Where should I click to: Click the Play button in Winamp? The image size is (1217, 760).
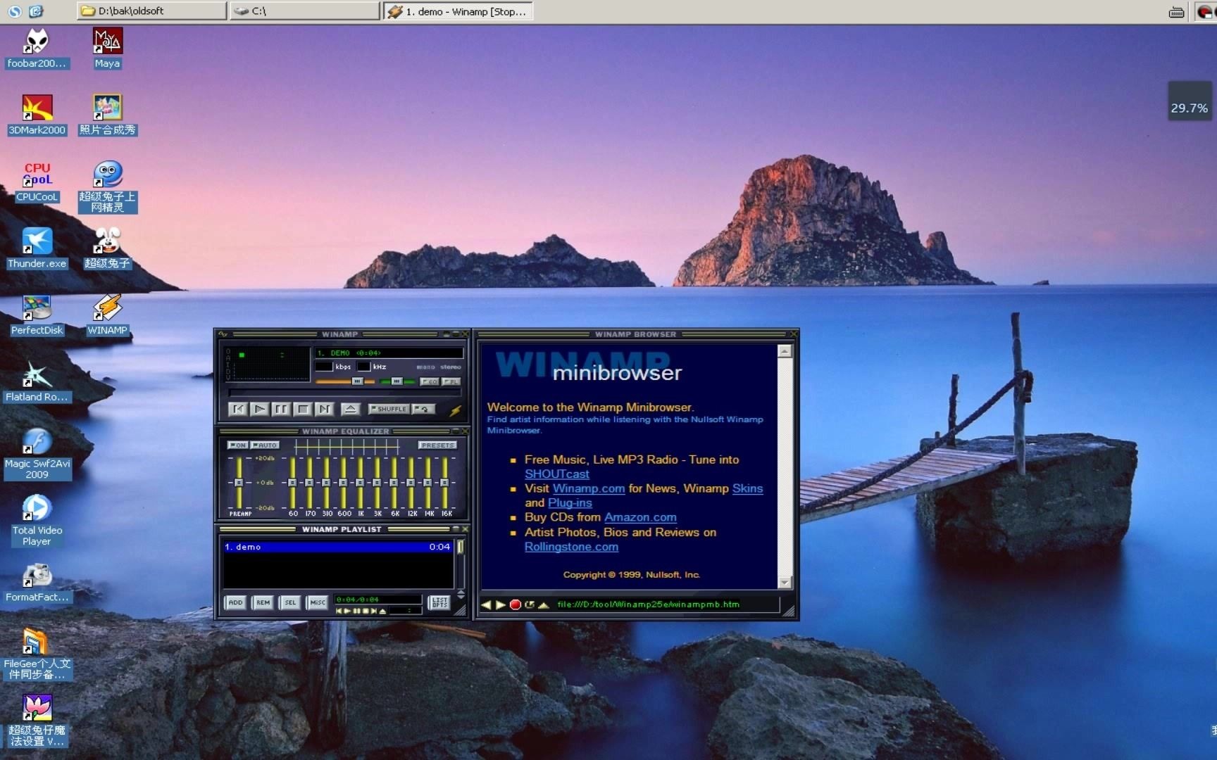pyautogui.click(x=259, y=409)
